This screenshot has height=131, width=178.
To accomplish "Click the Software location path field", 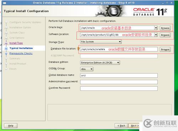I will coord(117,35).
